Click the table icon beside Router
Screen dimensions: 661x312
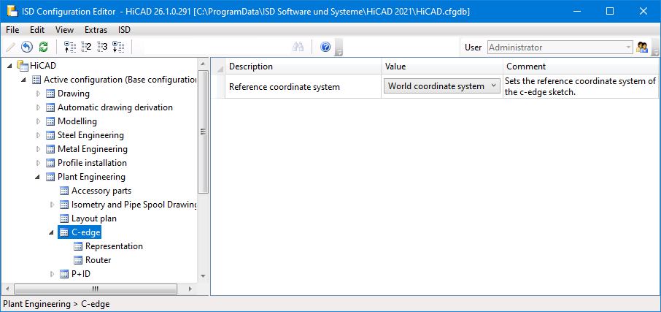(78, 260)
